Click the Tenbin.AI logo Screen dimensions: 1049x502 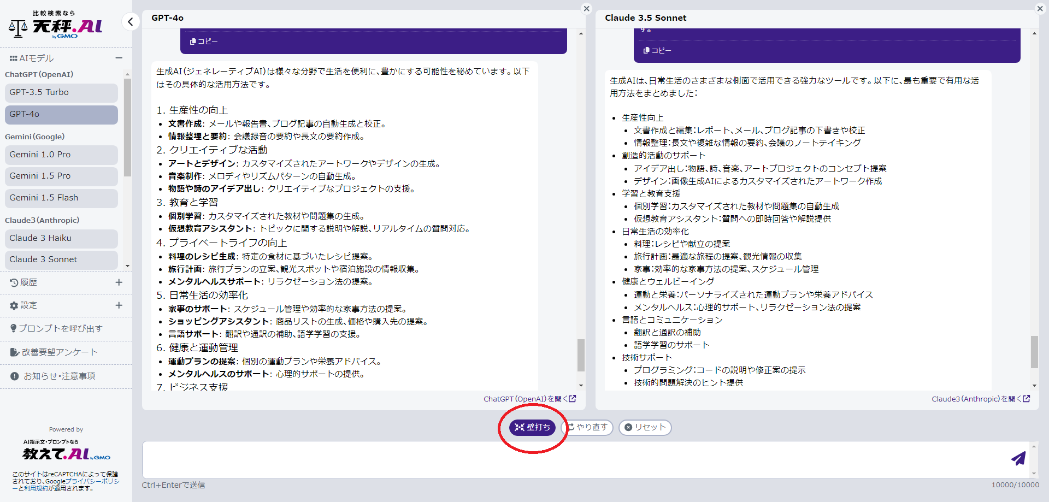click(56, 25)
